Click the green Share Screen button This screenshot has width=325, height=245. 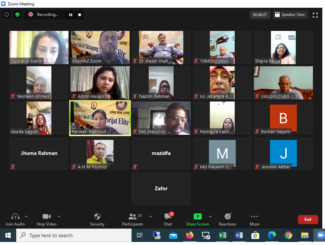point(197,219)
